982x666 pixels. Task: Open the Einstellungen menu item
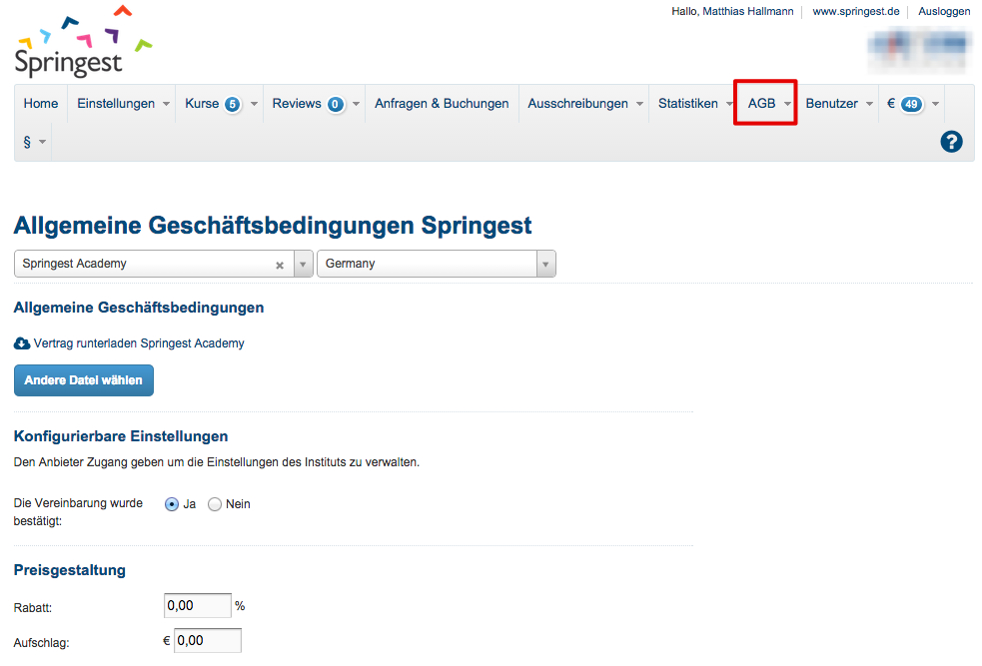[x=116, y=103]
